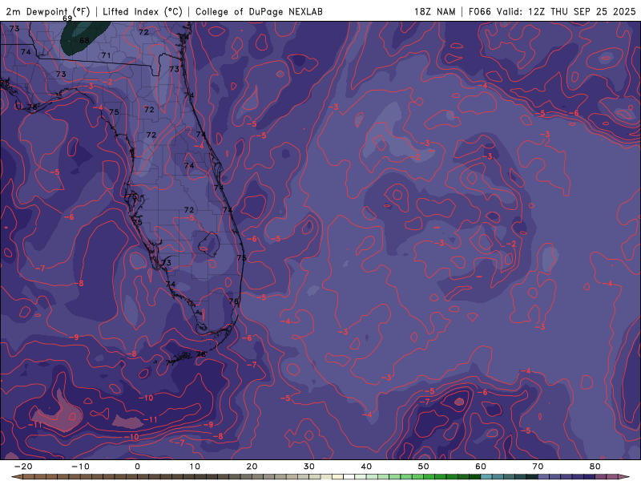This screenshot has height=481, width=641.
Task: Click the '68' dewpoint value in dark green patch
Action: 84,41
